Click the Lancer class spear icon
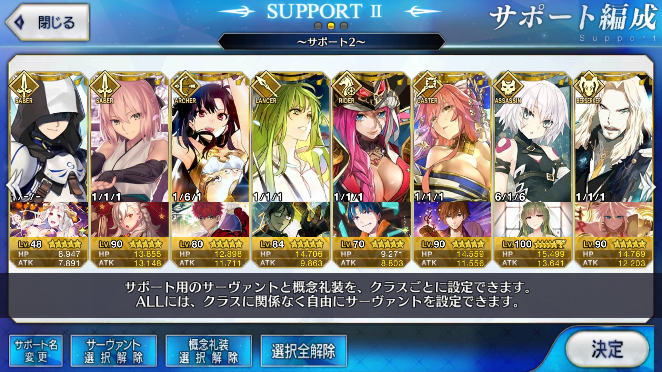The height and width of the screenshot is (372, 662). 266,86
